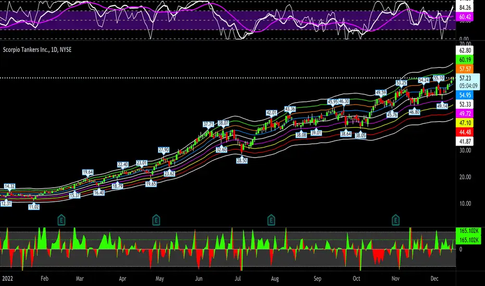Click the 49.59 pivot high label
The width and height of the screenshot is (485, 286).
pos(381,93)
